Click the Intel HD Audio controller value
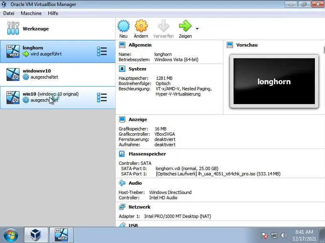 click(x=163, y=198)
